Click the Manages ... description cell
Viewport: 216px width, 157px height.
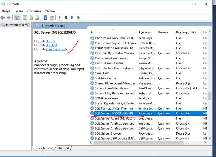coord(146,83)
